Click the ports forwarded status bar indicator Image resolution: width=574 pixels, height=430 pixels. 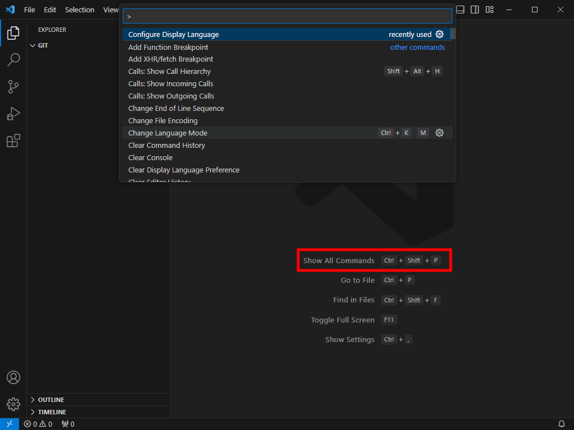tap(68, 424)
